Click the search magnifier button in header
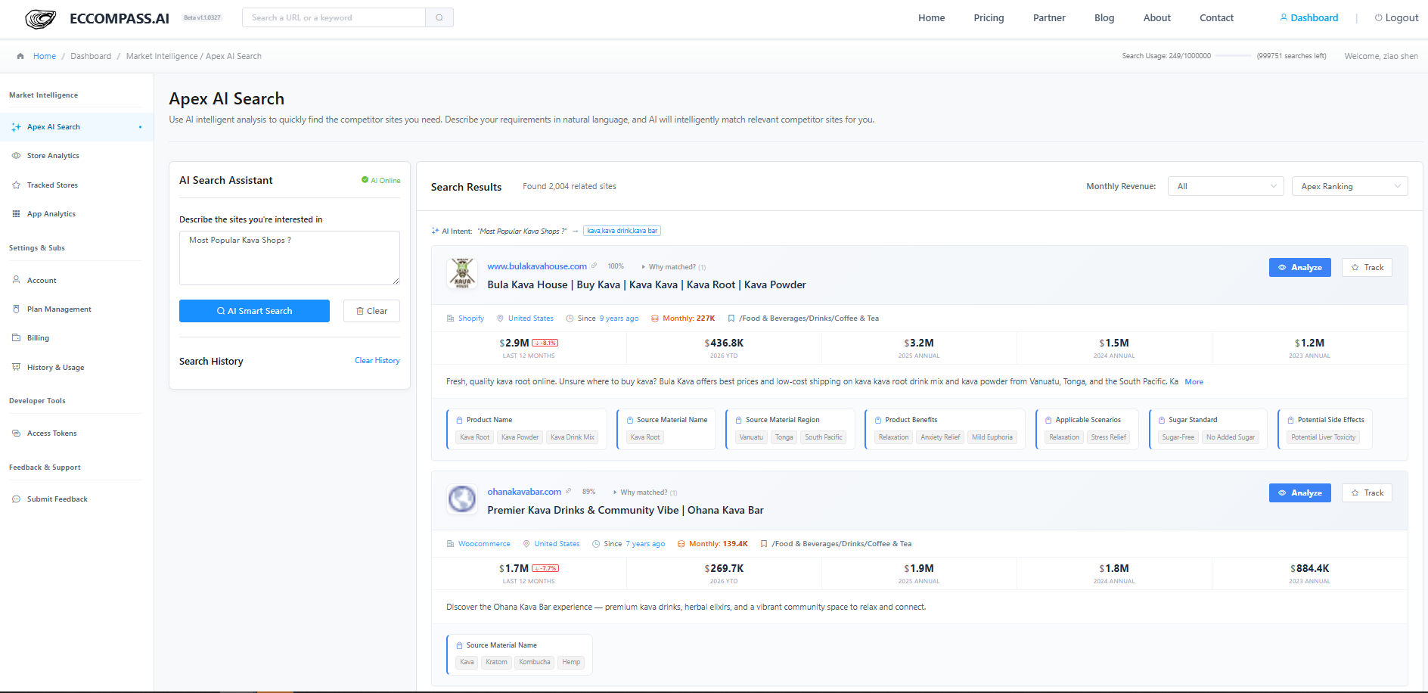The image size is (1428, 693). (x=439, y=17)
